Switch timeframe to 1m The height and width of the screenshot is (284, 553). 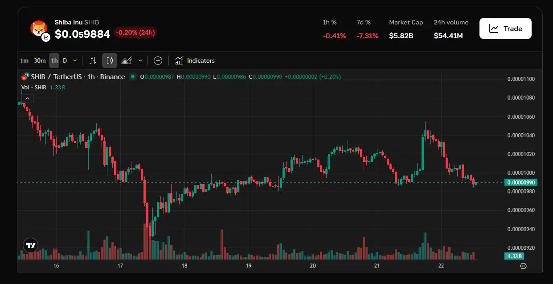(25, 60)
